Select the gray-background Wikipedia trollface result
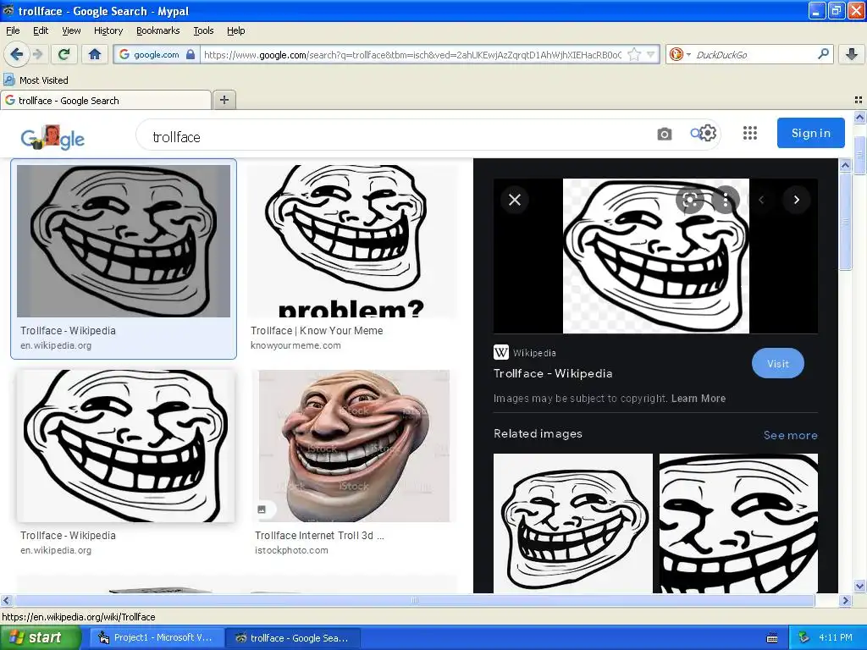The width and height of the screenshot is (867, 650). point(124,241)
